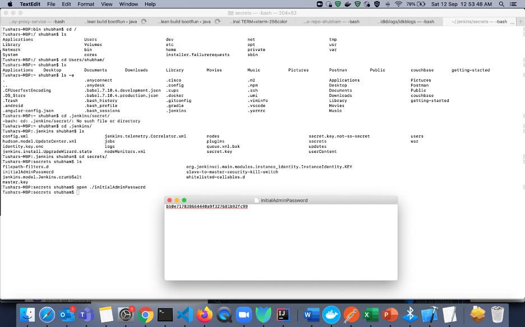Select the ~/.jenkins/secrets bash tab
Screen dimensions: 525x327
tap(480, 21)
